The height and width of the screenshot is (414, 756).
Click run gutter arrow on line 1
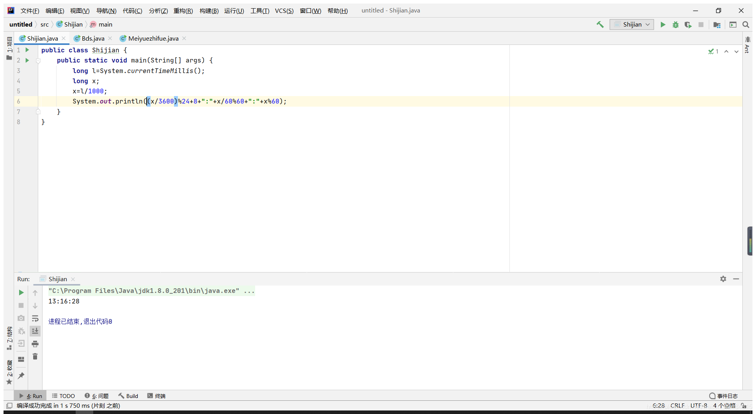click(27, 50)
